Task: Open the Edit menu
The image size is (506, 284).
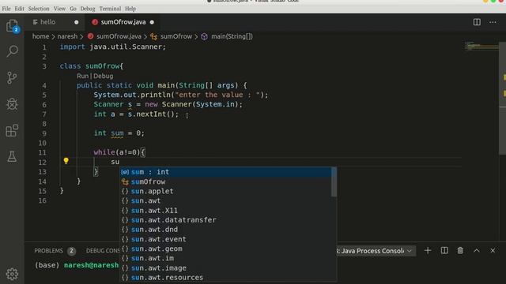Action: tap(19, 9)
